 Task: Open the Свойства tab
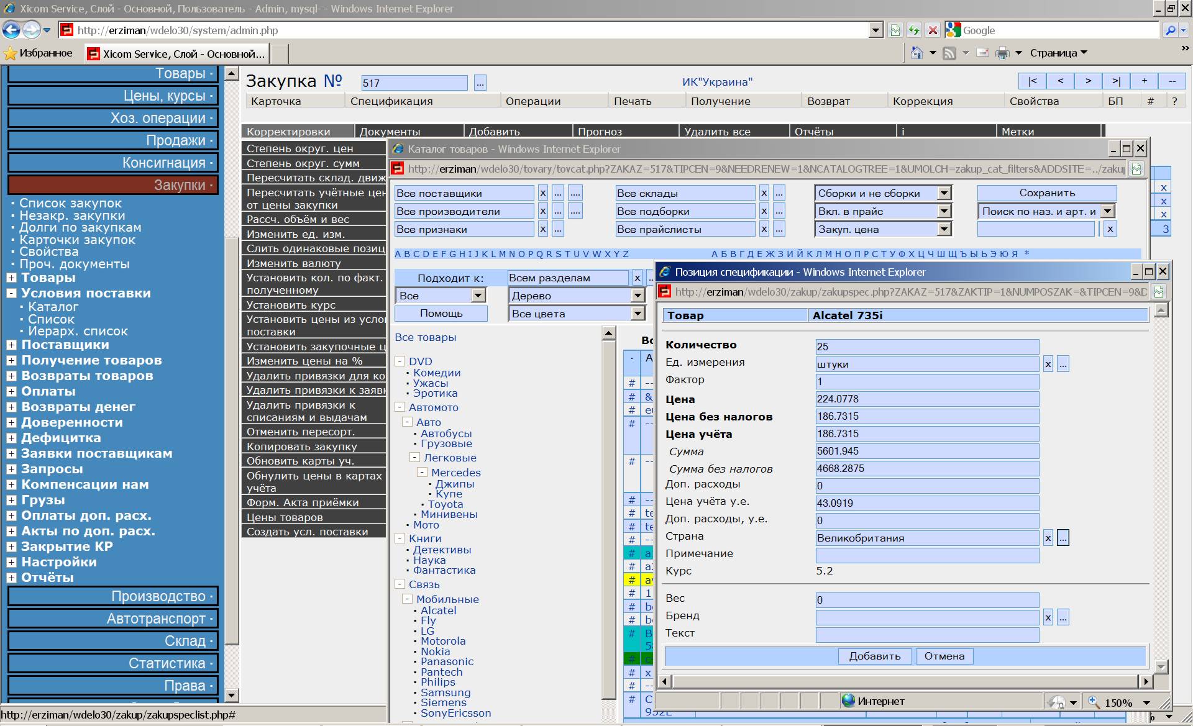click(x=1034, y=101)
